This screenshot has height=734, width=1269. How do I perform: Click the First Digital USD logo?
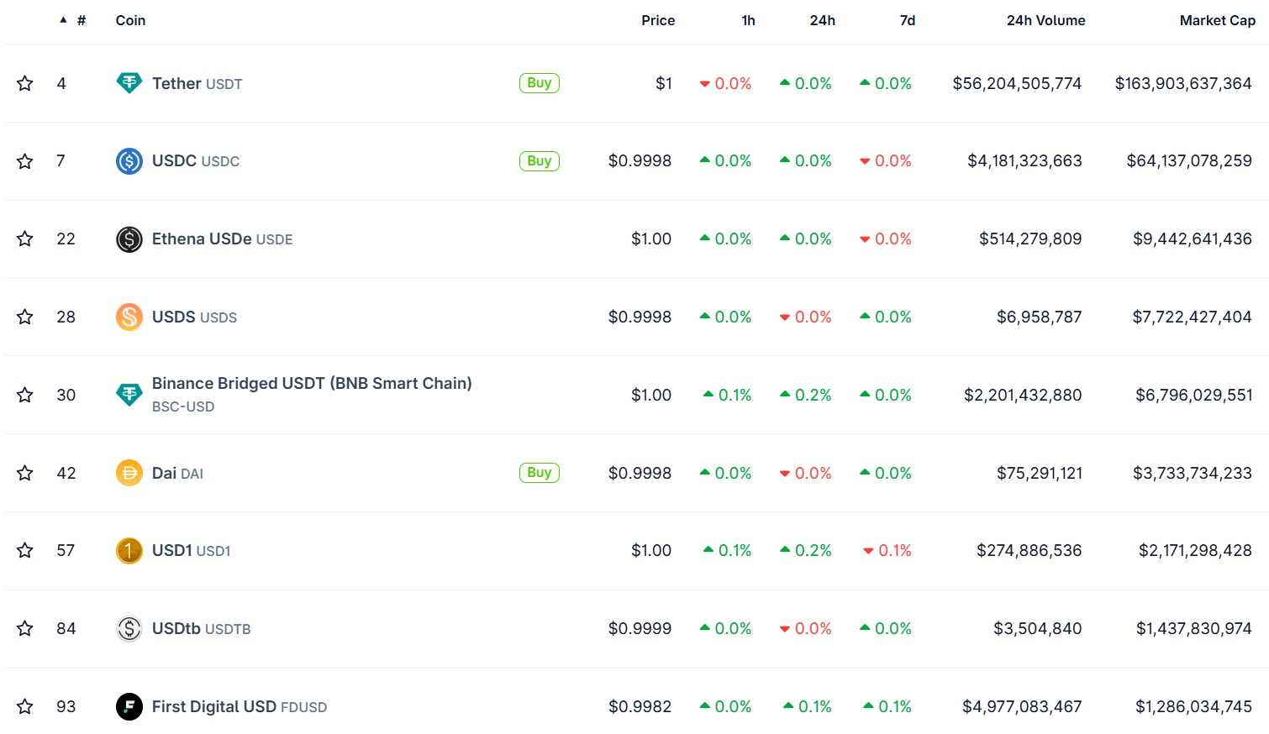coord(129,706)
